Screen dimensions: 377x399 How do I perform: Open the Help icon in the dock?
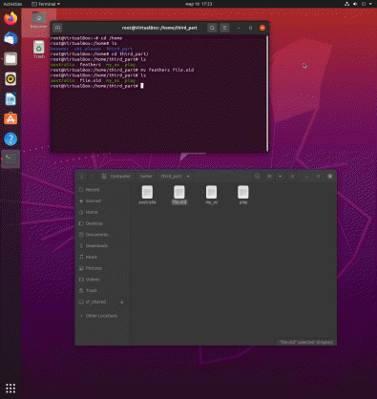point(10,139)
